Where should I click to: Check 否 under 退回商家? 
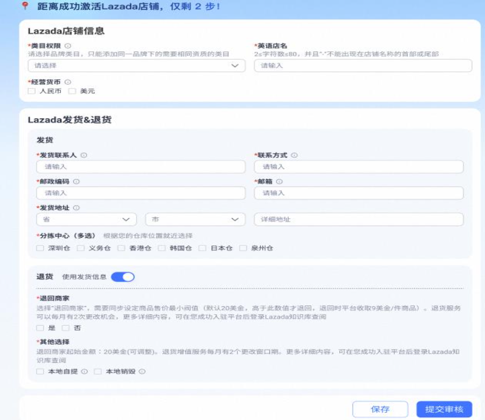click(x=65, y=328)
